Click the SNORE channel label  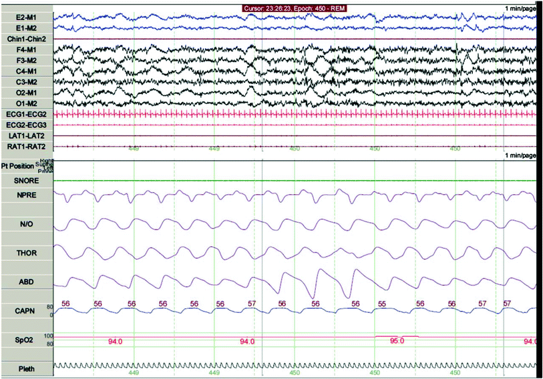coord(26,181)
